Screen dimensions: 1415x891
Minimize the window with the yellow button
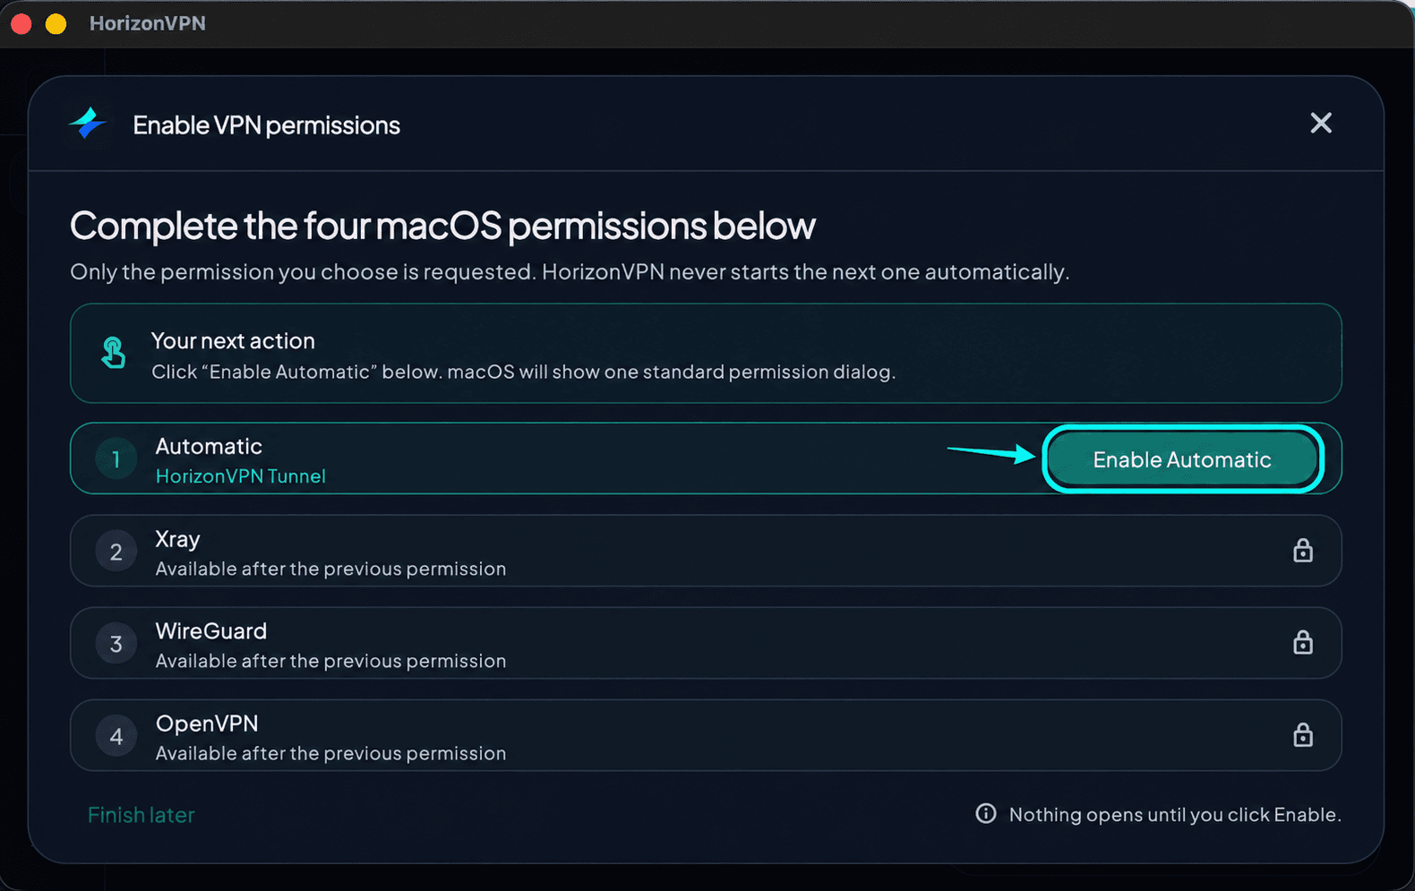[56, 23]
